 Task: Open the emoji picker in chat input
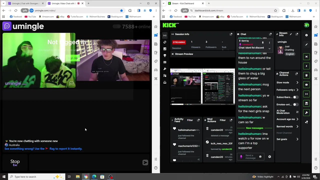260,157
